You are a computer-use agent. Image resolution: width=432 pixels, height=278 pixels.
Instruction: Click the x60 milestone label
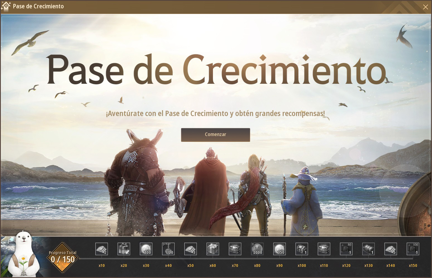[213, 265]
